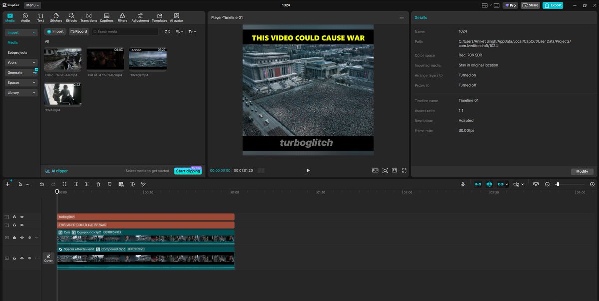Screen dimensions: 599x301
Task: Open Subprojects in left sidebar
Action: [17, 53]
